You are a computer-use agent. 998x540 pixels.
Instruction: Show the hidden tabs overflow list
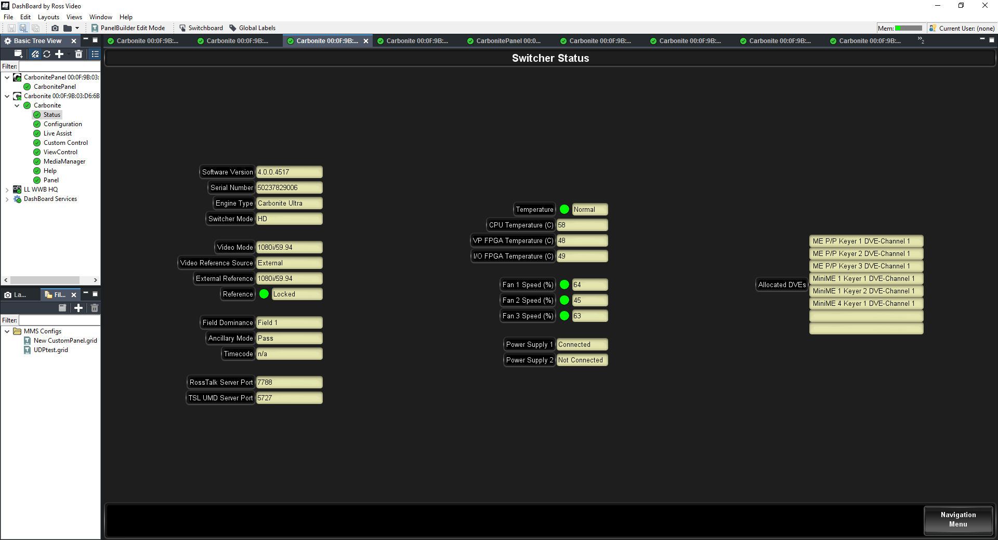click(x=921, y=40)
